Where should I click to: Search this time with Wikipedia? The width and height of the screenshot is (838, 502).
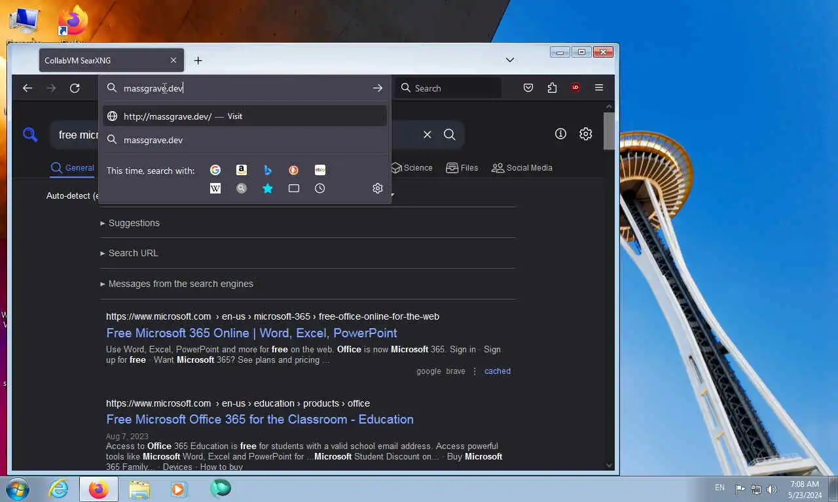click(x=215, y=188)
